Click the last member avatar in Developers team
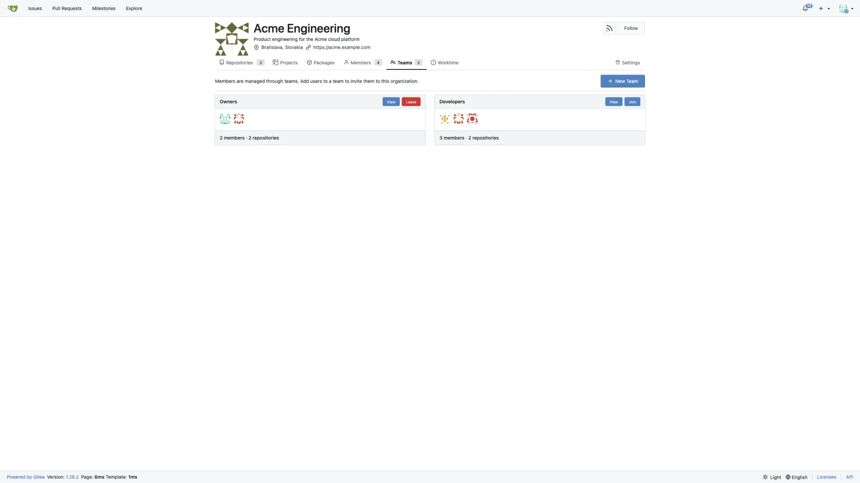Screen dimensions: 860x483 tap(472, 119)
